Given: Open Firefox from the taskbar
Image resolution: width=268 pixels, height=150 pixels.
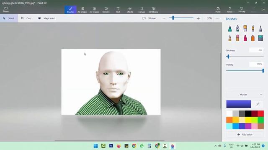Looking at the screenshot, I should (119, 146).
